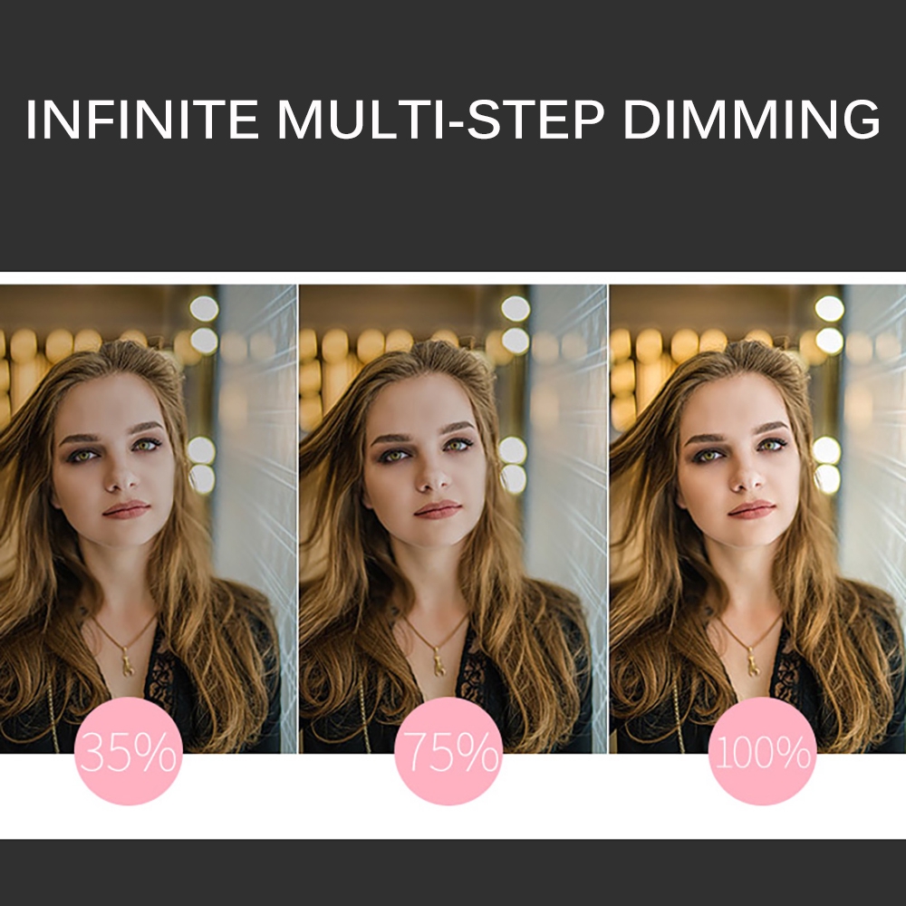Click the word DIMMING in the title
Viewport: 906px width, 906px height.
[x=752, y=119]
